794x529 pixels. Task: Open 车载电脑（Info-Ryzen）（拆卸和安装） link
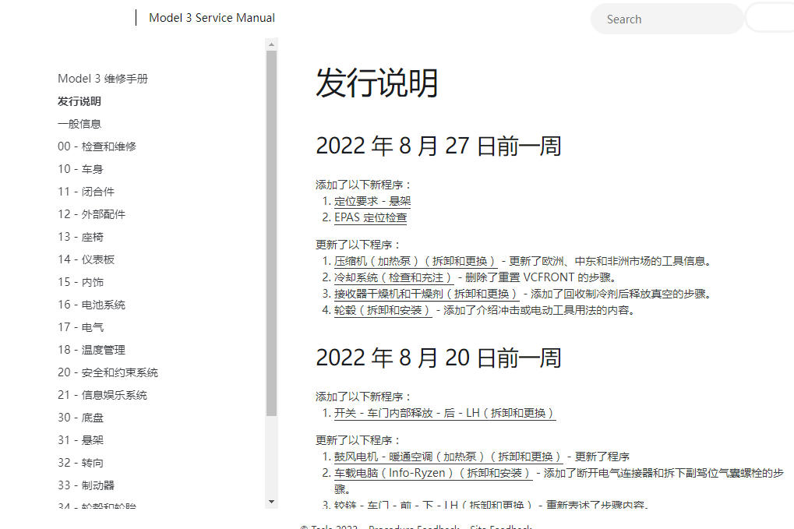433,473
